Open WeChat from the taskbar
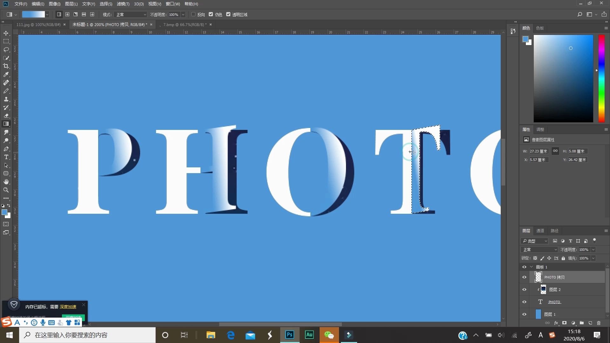Viewport: 610px width, 343px height. point(329,335)
